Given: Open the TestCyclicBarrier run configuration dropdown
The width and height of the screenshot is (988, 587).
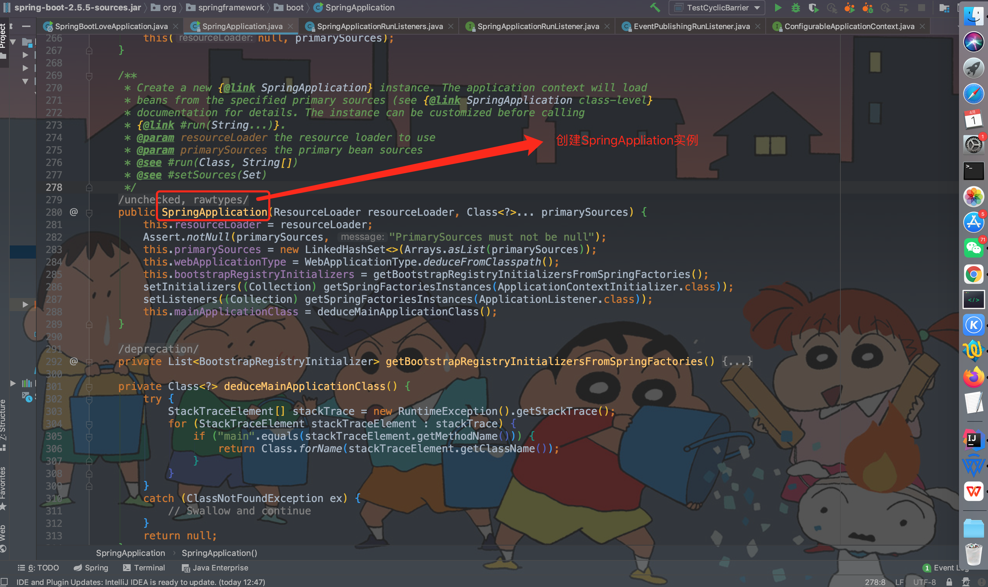Looking at the screenshot, I should coord(716,8).
